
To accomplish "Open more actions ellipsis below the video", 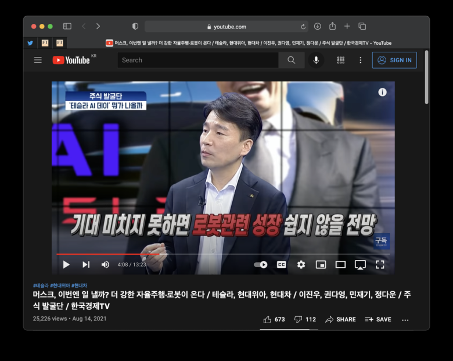I will click(x=405, y=320).
